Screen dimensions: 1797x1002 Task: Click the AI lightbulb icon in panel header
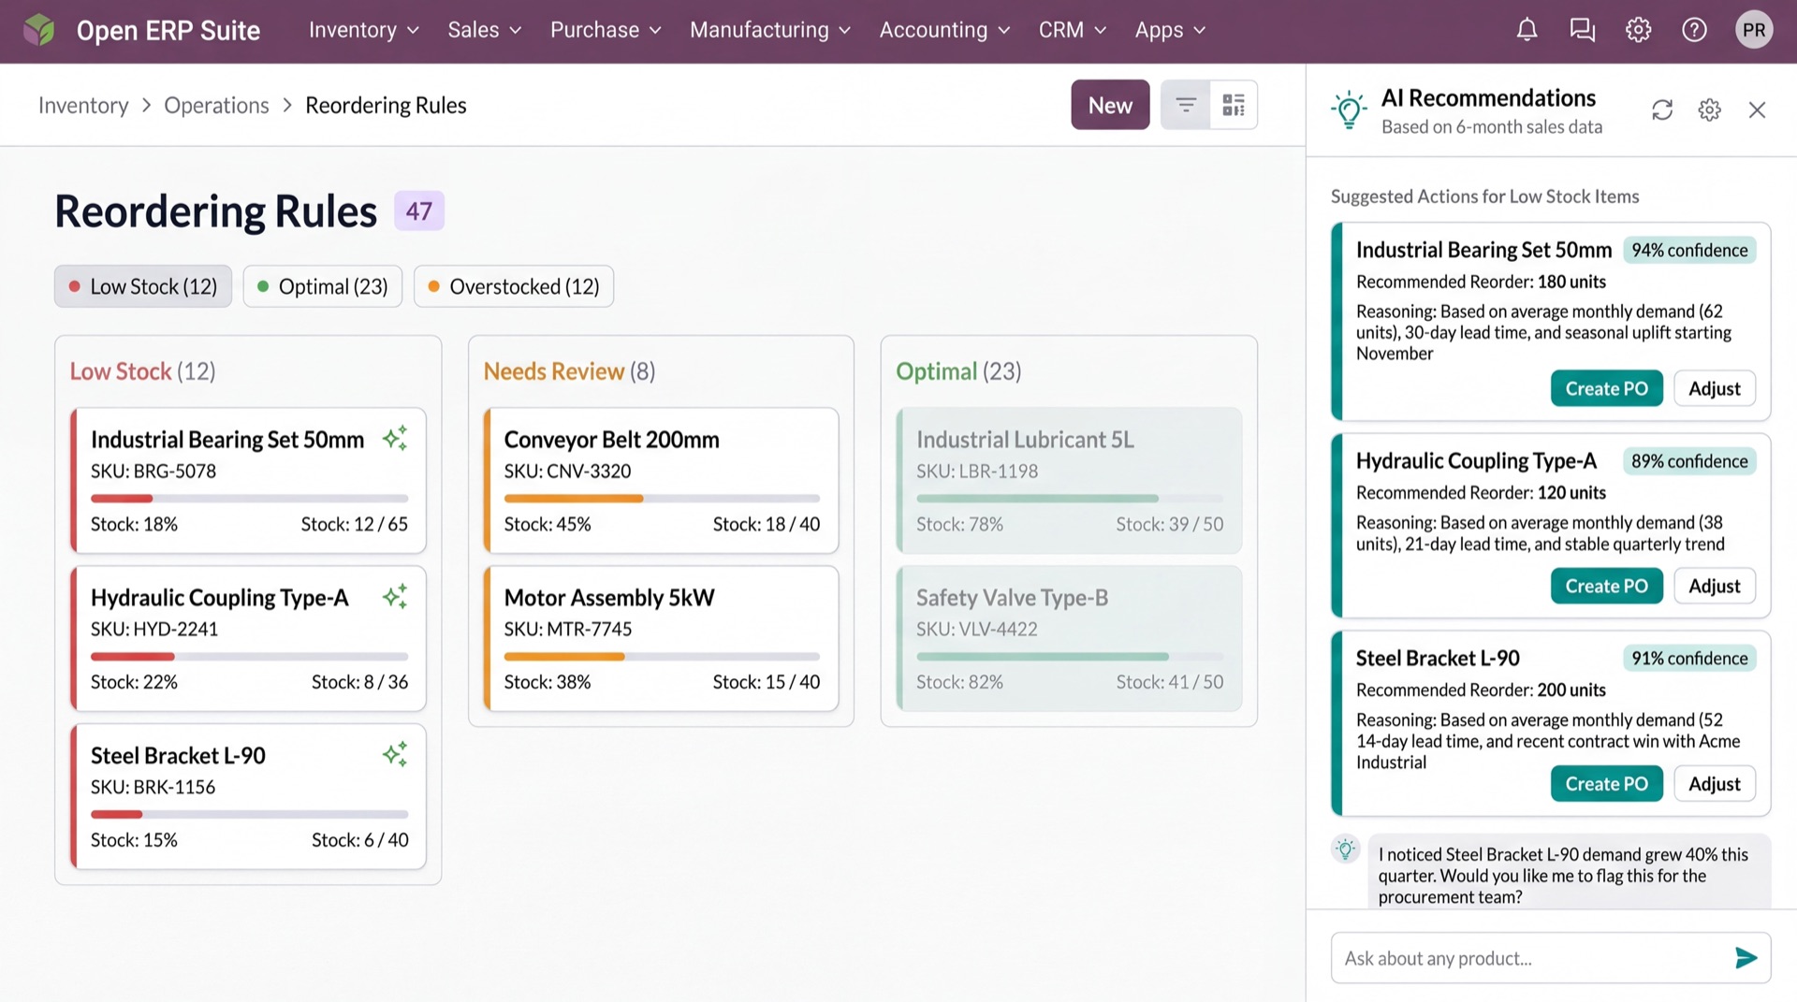[1349, 109]
